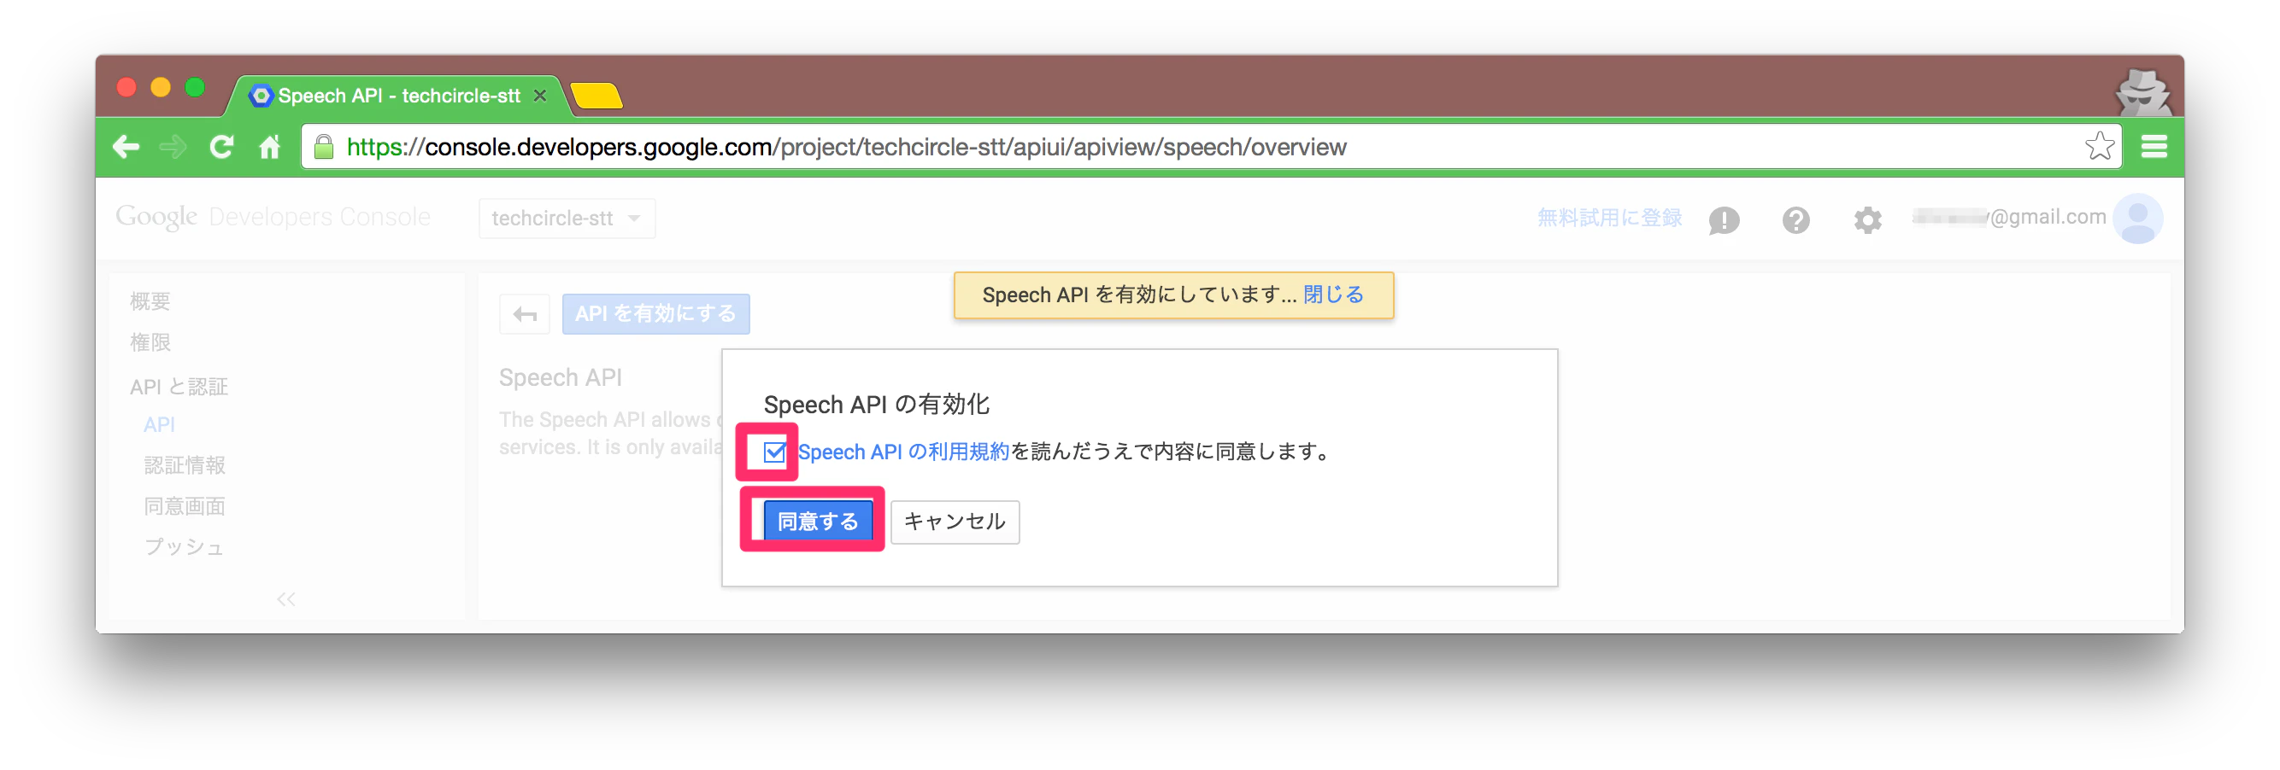This screenshot has height=770, width=2280.
Task: Close the Speech API browser tab
Action: coord(540,96)
